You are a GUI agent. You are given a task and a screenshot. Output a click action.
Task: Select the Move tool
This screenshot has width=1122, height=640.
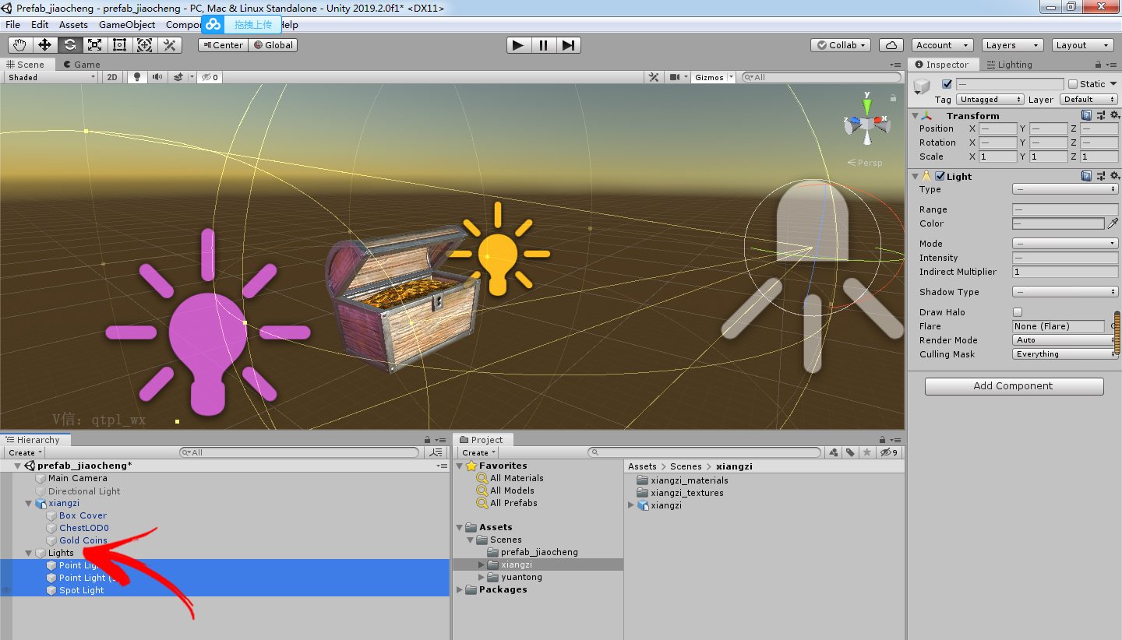(x=44, y=44)
